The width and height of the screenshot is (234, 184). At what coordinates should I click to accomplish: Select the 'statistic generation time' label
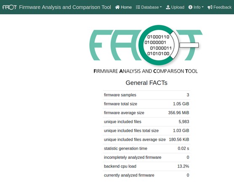[125, 149]
